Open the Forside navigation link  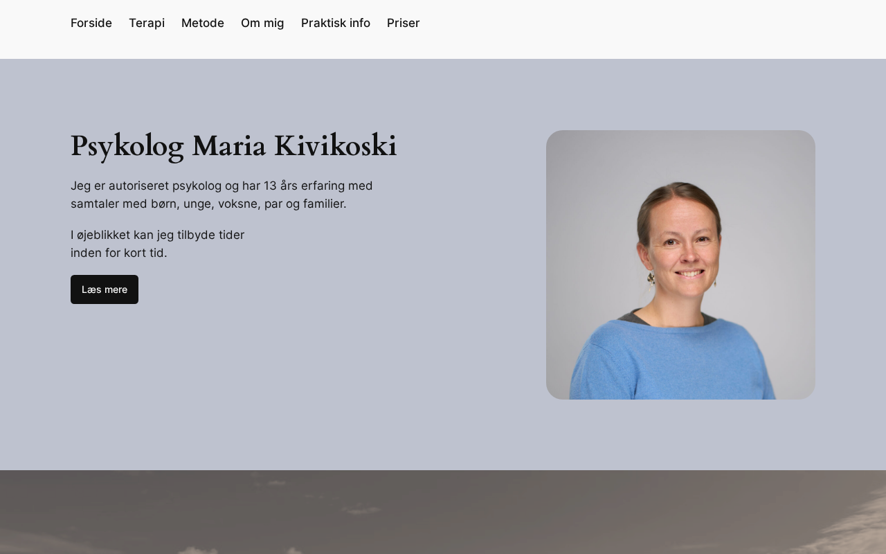click(x=91, y=23)
